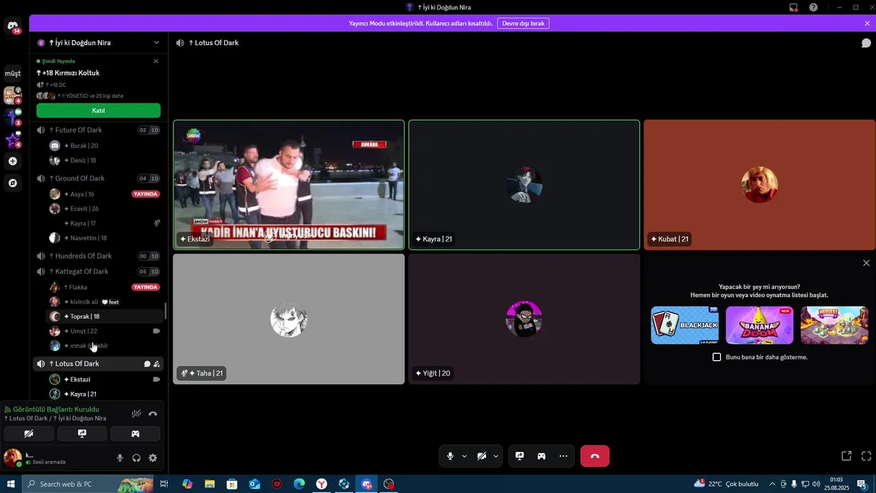Screen dimensions: 876x493
Task: Click invite people icon on Lotus Of Dark
Action: tap(157, 364)
